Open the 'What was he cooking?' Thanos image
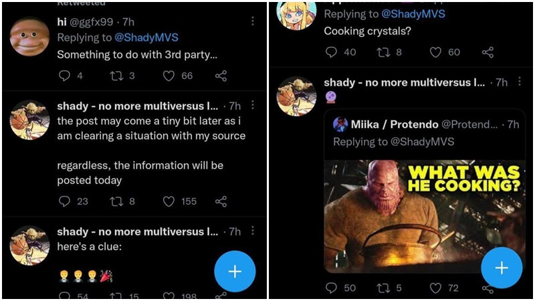 coord(424,215)
